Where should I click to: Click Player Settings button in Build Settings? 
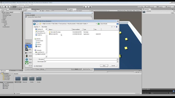41,69
